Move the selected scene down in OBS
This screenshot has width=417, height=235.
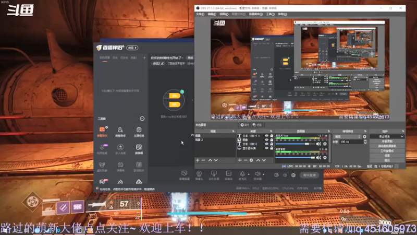pyautogui.click(x=216, y=160)
